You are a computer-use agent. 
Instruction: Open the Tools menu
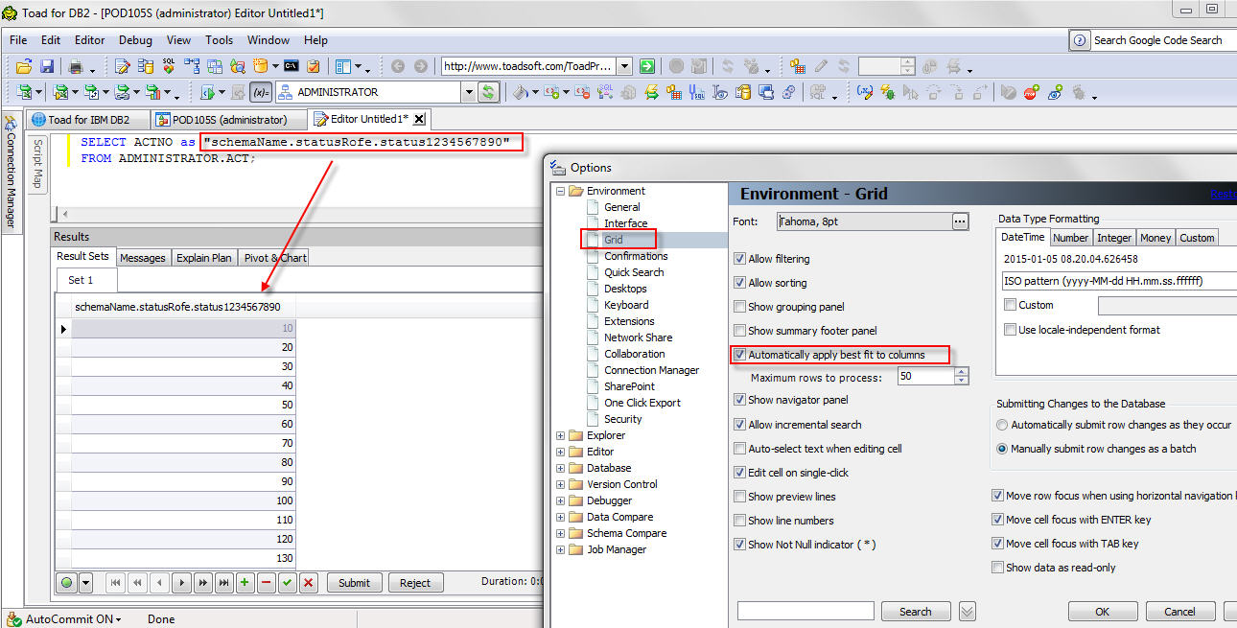[x=219, y=40]
